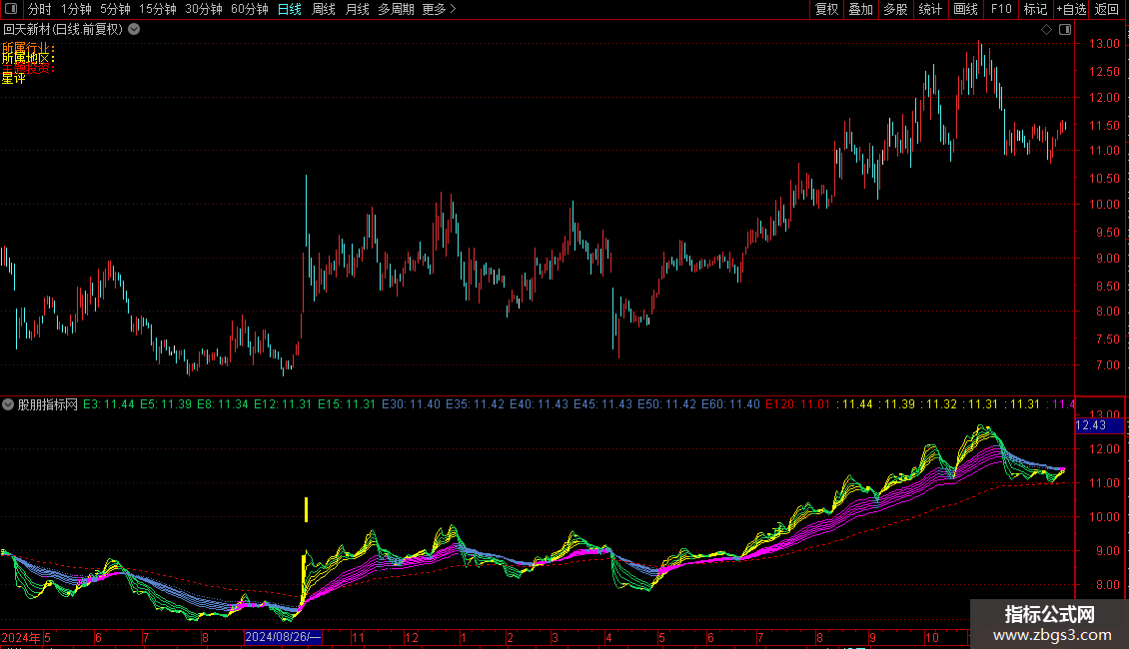The height and width of the screenshot is (649, 1129).
Task: Expand the 股朋指标网 indicator dropdown arrow
Action: click(x=8, y=404)
